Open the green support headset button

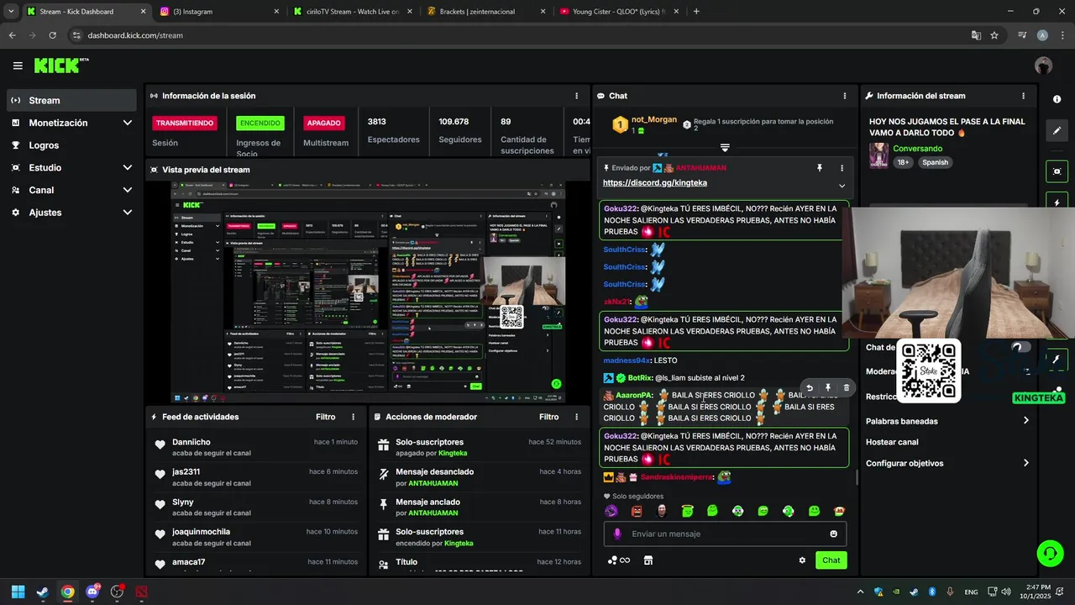pyautogui.click(x=1050, y=553)
